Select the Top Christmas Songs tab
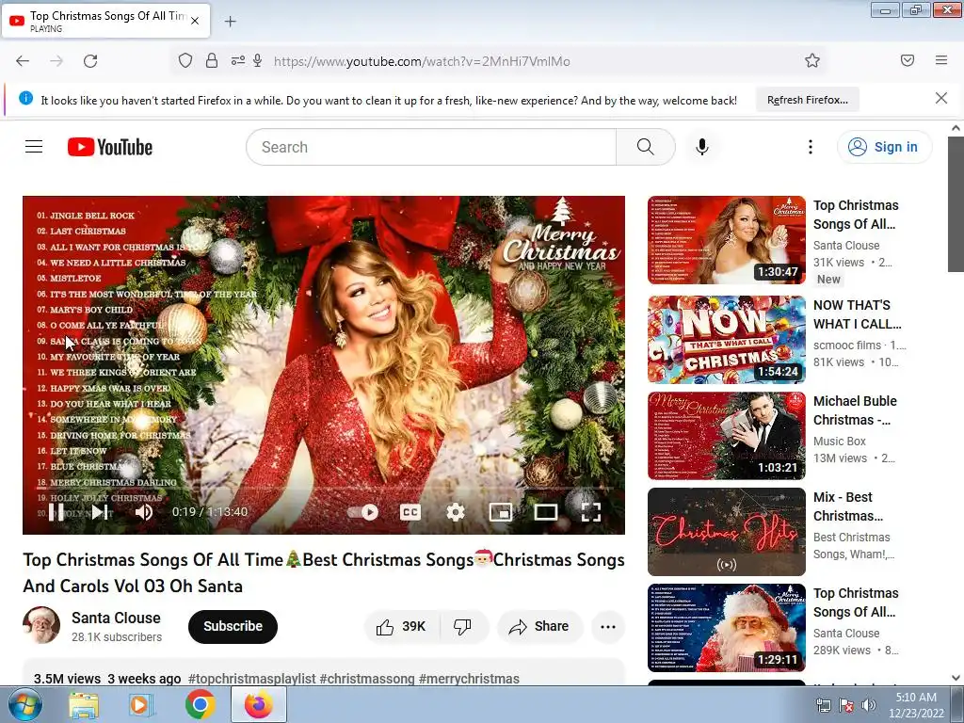Screen dimensions: 964x723 click(x=105, y=21)
